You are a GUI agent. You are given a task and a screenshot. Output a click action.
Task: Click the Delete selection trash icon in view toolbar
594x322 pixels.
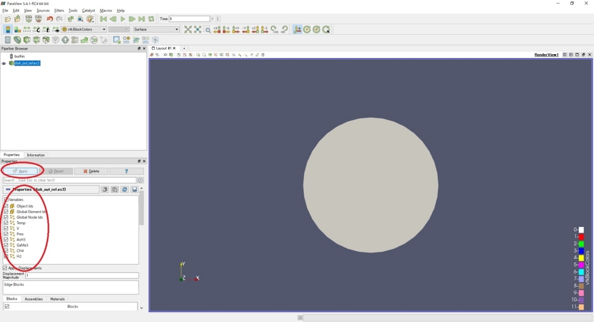[x=263, y=55]
